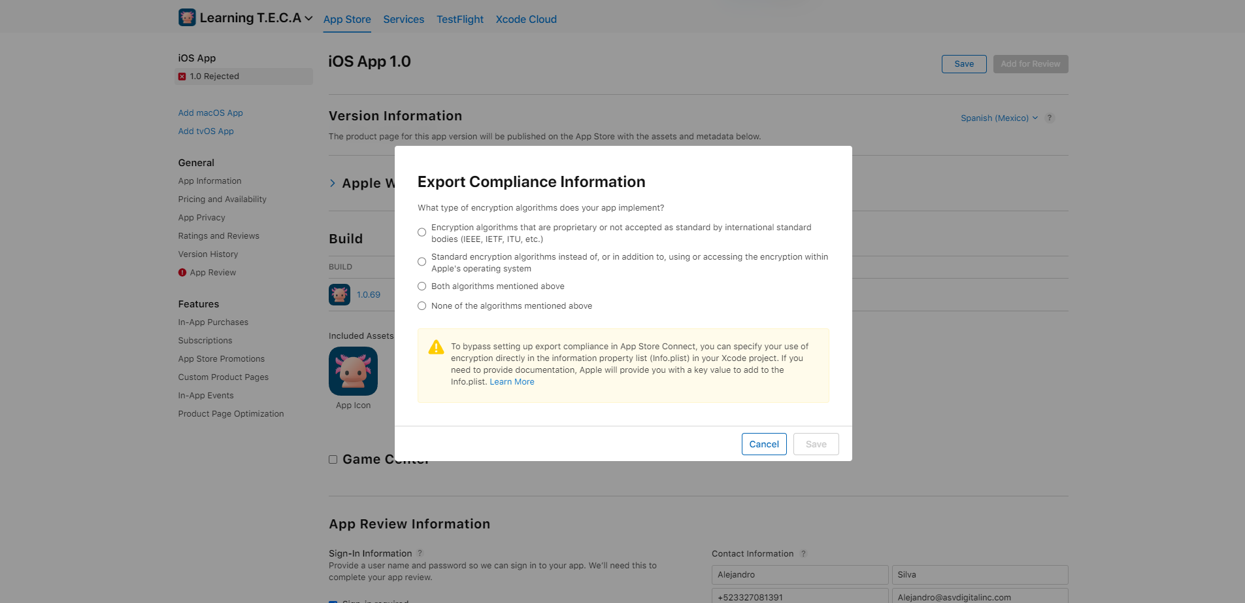This screenshot has height=603, width=1245.
Task: Open the Learning T.E.C.A app switcher dropdown
Action: coord(308,18)
